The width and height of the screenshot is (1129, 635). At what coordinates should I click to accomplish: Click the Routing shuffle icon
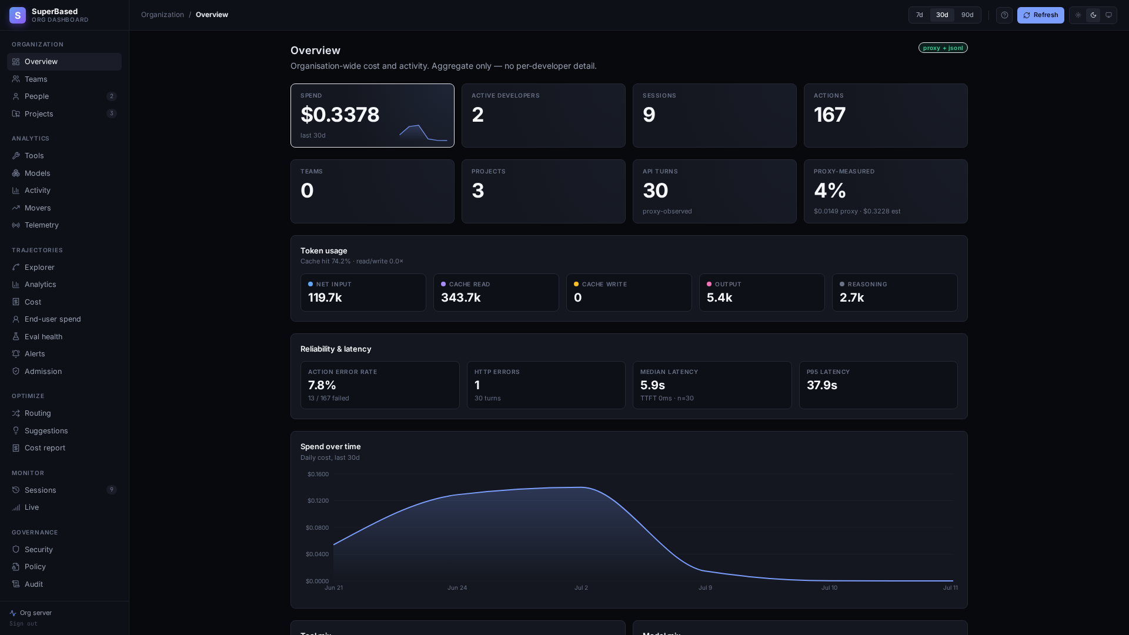(x=16, y=413)
